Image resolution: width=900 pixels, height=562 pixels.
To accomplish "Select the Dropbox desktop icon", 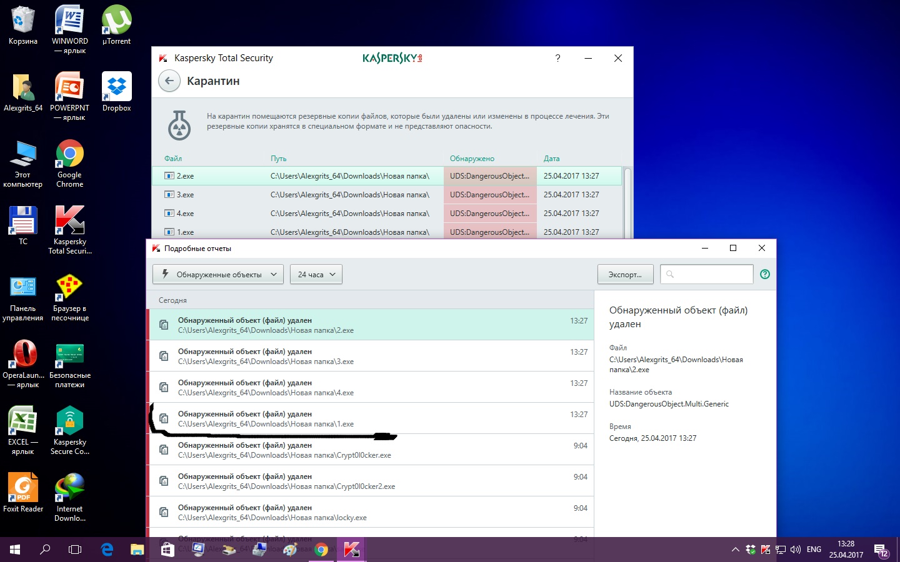I will click(x=117, y=92).
